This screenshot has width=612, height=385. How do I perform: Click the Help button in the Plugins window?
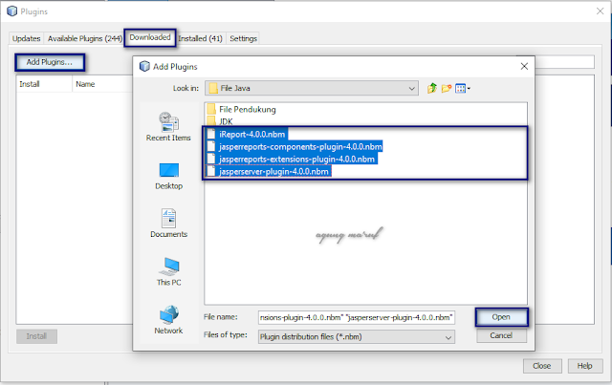(x=584, y=366)
